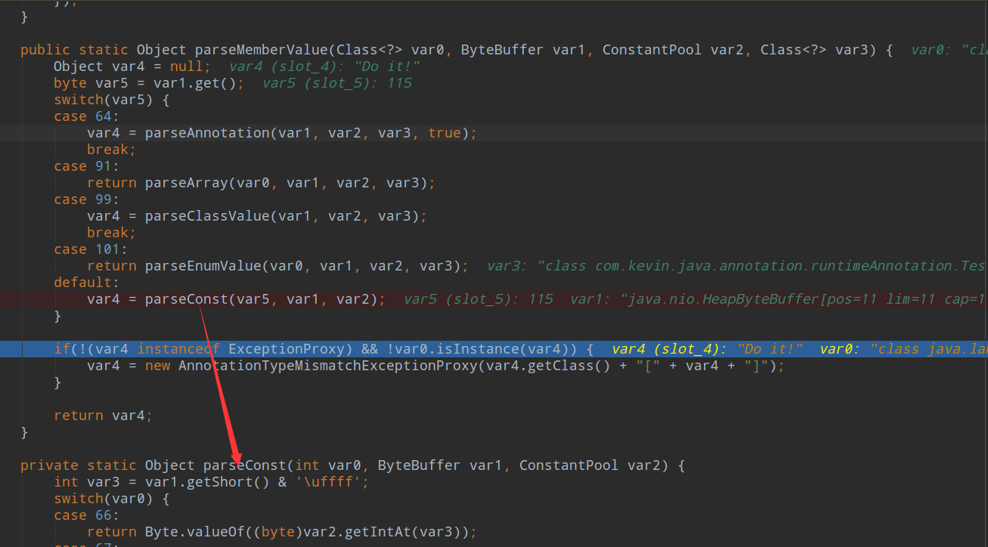Screen dimensions: 988x547
Task: Click the parseAnnotation method call
Action: click(207, 133)
